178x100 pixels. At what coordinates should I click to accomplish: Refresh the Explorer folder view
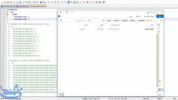coord(88,21)
